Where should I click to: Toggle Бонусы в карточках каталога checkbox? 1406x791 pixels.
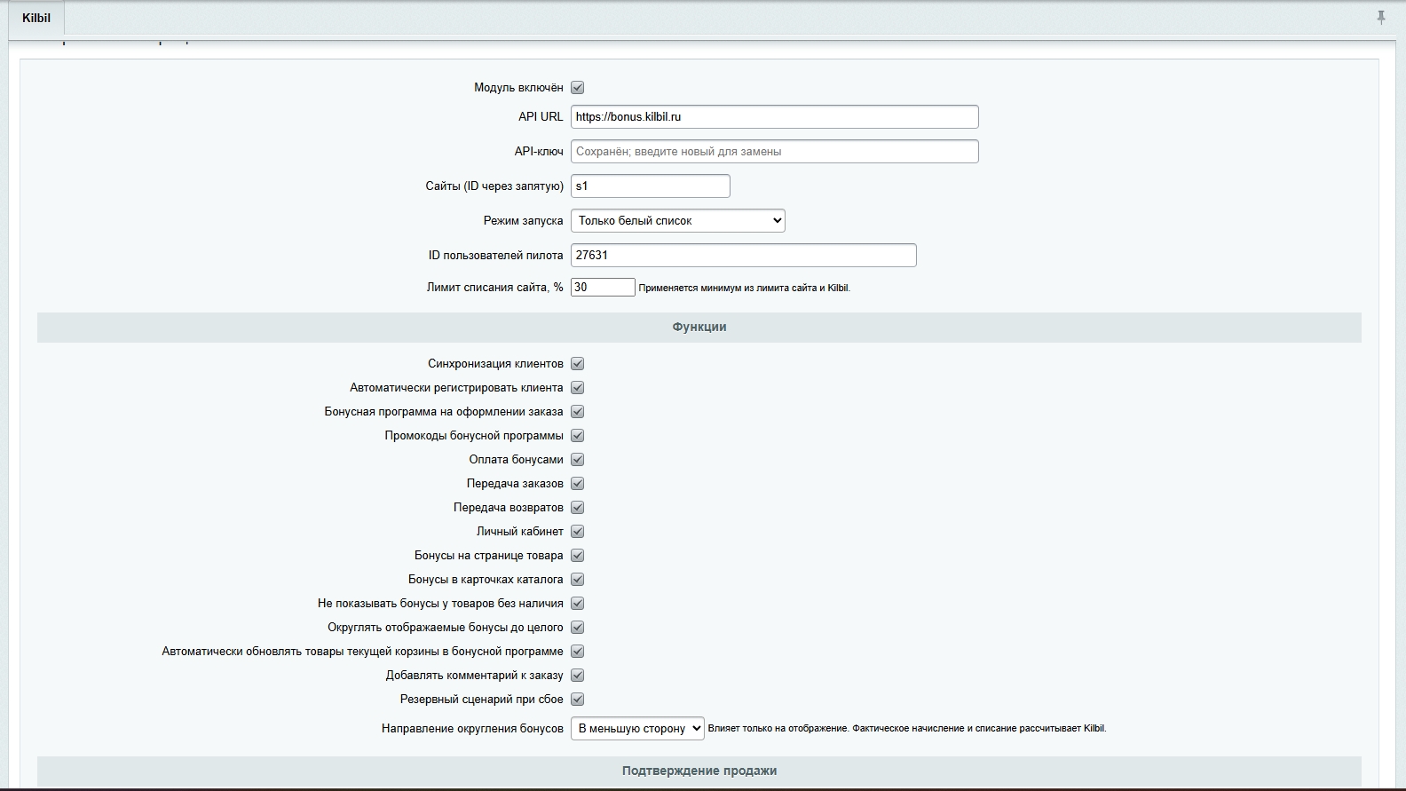pos(577,580)
